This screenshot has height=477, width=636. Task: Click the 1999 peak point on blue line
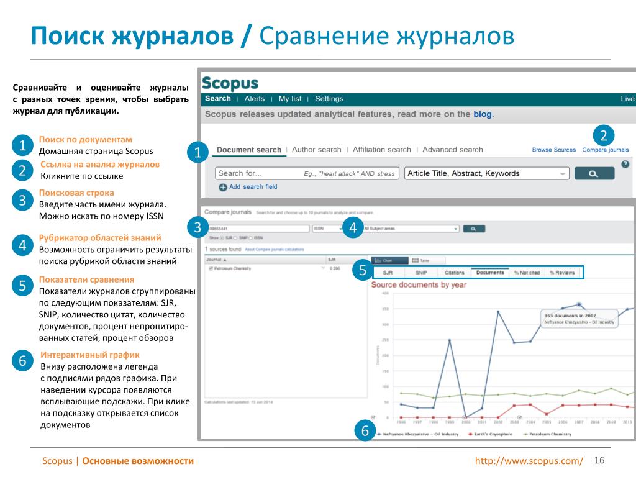pos(450,340)
